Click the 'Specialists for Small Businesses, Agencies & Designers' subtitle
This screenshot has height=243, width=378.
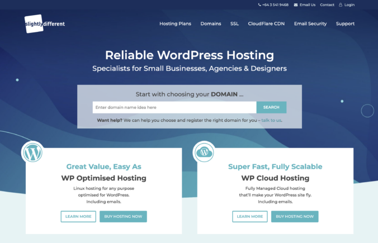pyautogui.click(x=190, y=68)
